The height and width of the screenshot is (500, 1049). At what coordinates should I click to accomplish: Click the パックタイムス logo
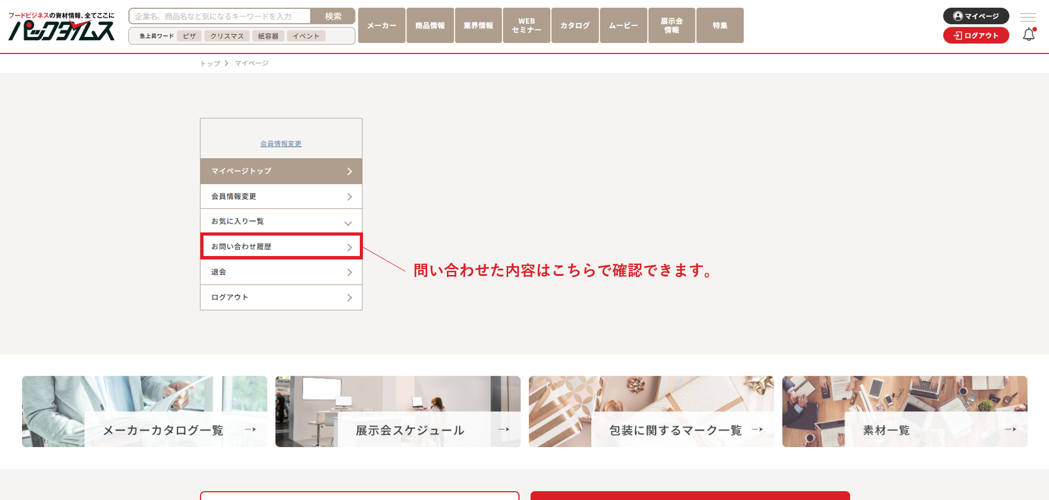[x=61, y=27]
